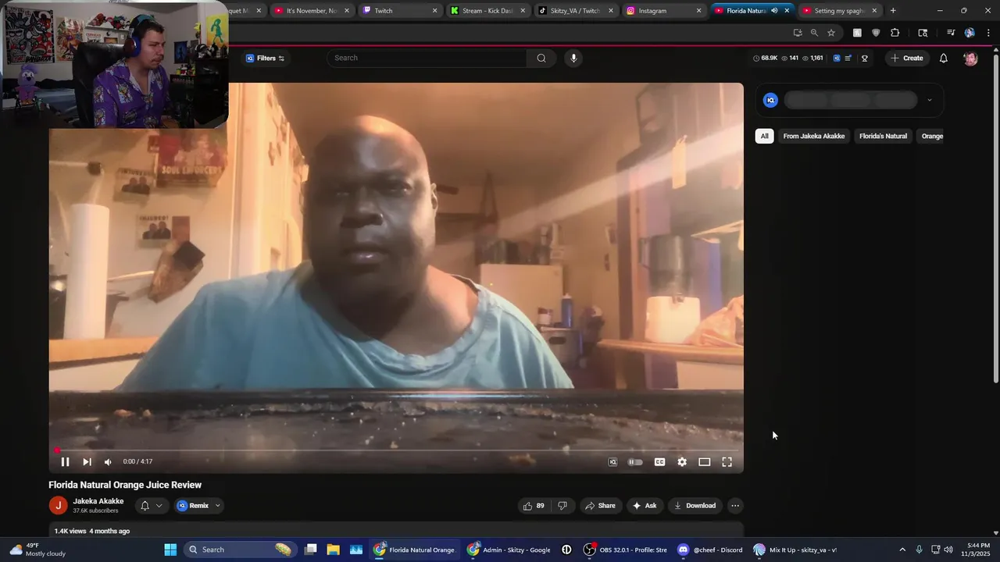Select the Florida's Natural chip
The image size is (1000, 562).
[883, 136]
